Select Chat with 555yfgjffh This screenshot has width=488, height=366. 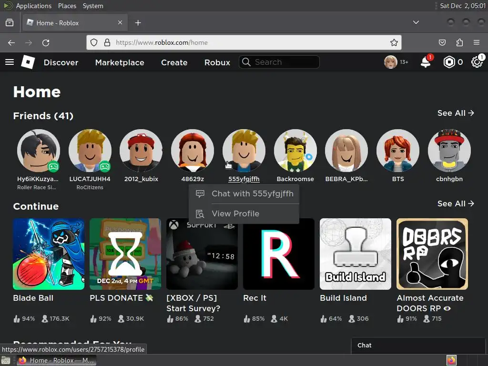(x=244, y=193)
